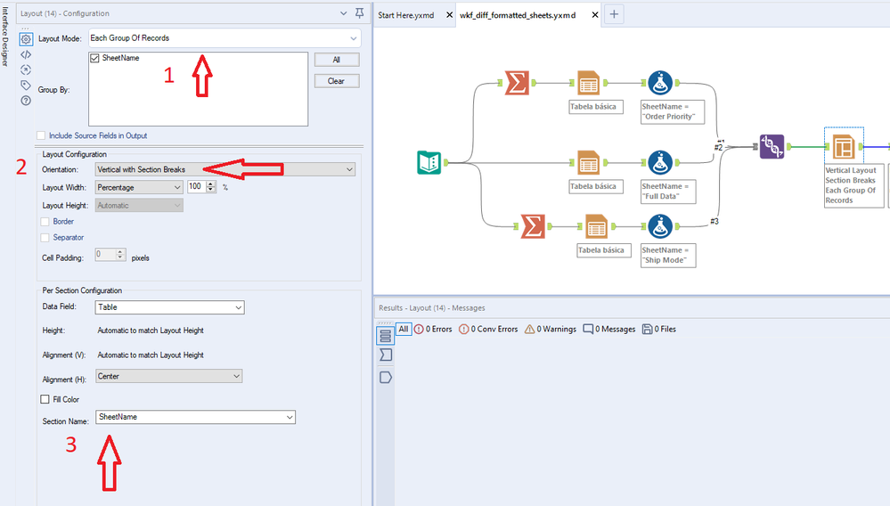Click the Cell Padding stepper arrows
The height and width of the screenshot is (506, 890).
[x=120, y=255]
